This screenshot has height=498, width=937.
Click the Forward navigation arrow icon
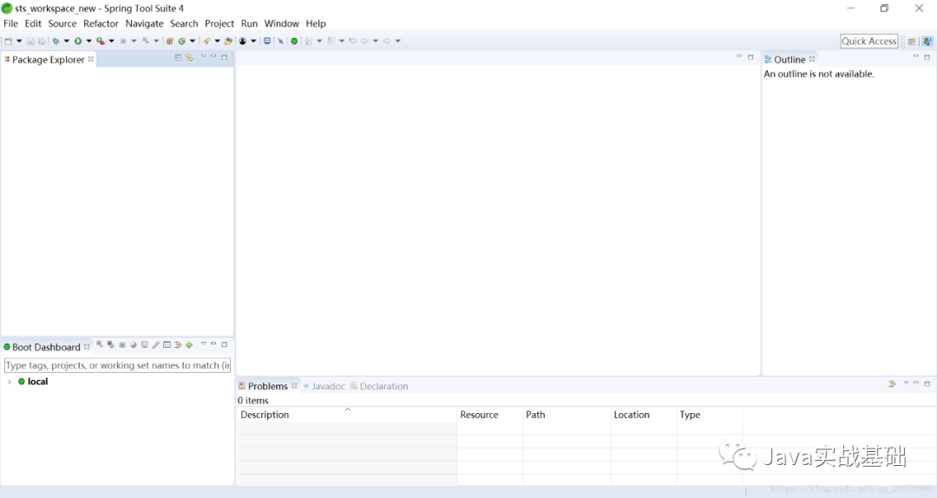pos(387,42)
